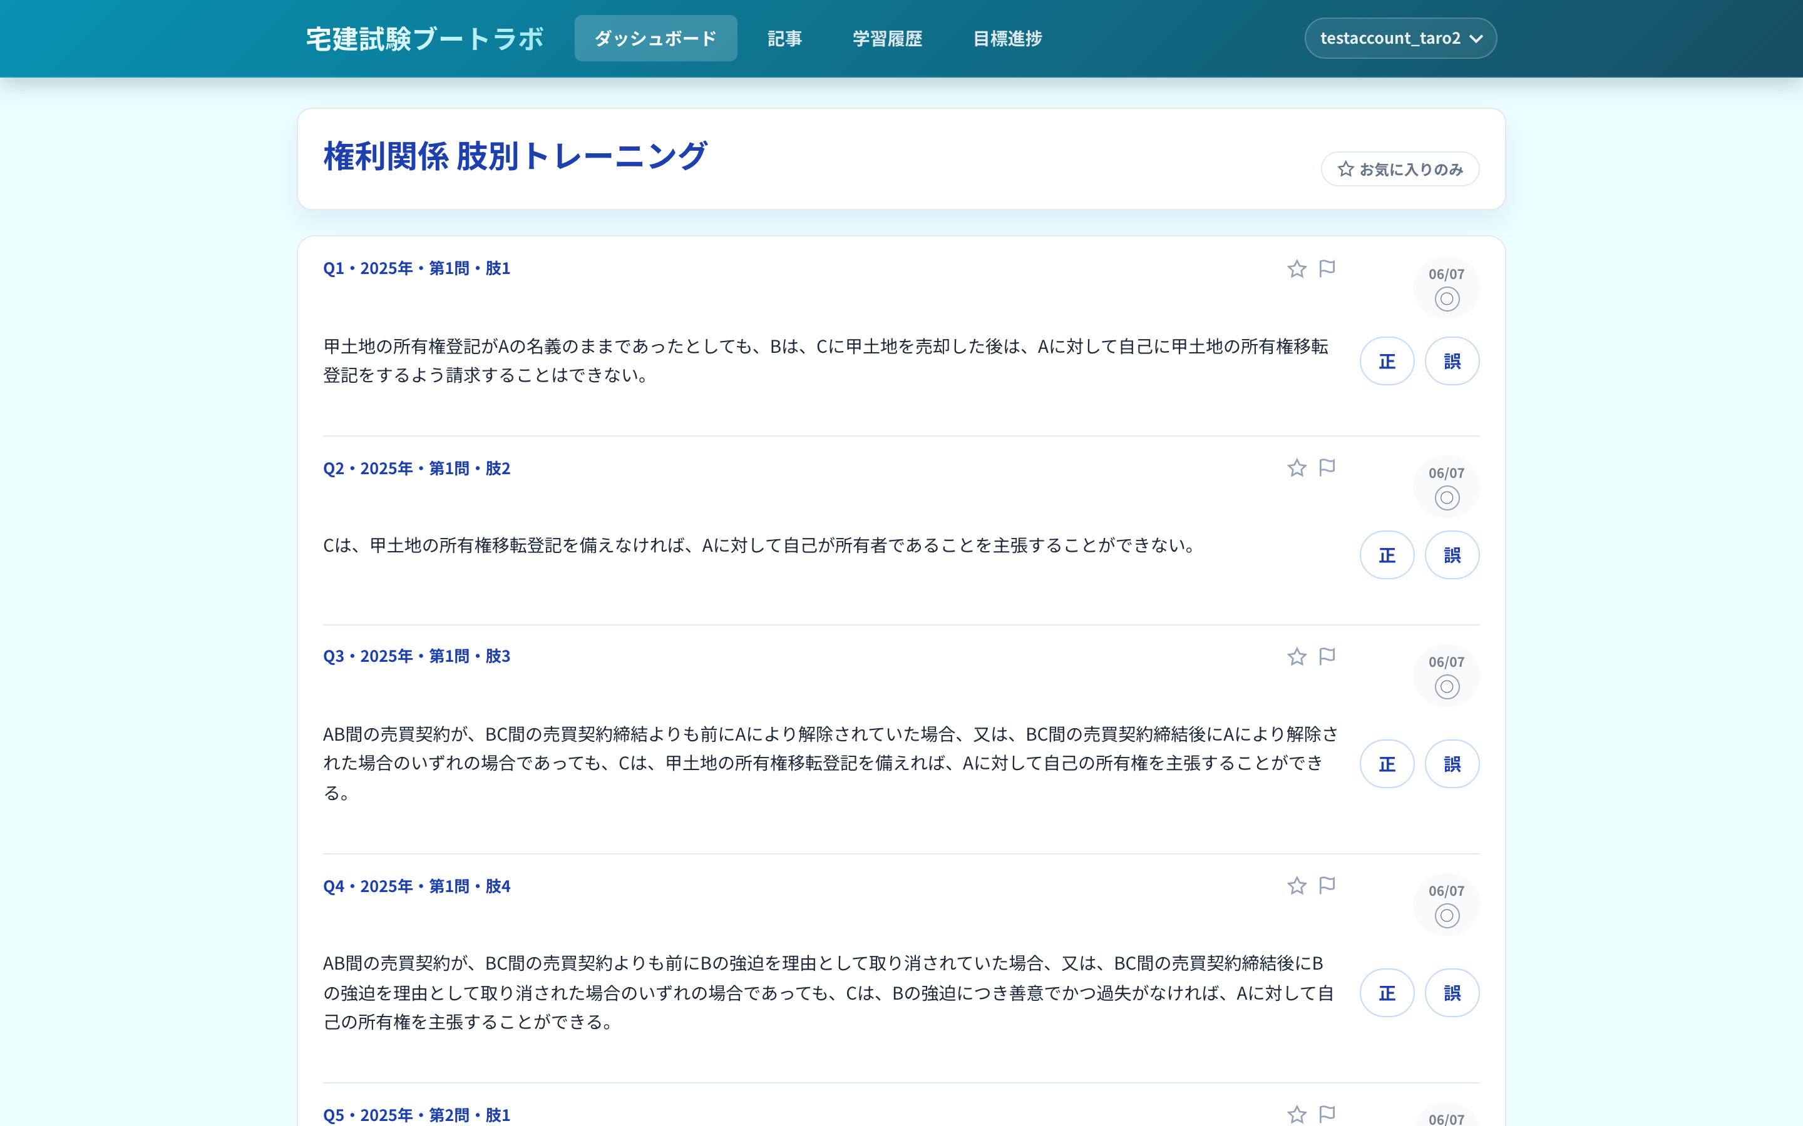Open the Q5・2025年・第2問・肢1 heading link
This screenshot has width=1803, height=1126.
click(416, 1115)
